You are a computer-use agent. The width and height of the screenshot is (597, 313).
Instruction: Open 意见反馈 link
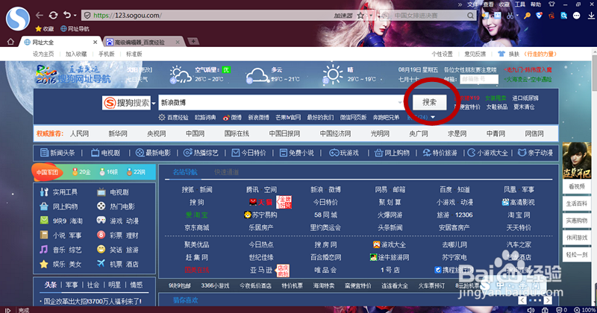[x=475, y=54]
